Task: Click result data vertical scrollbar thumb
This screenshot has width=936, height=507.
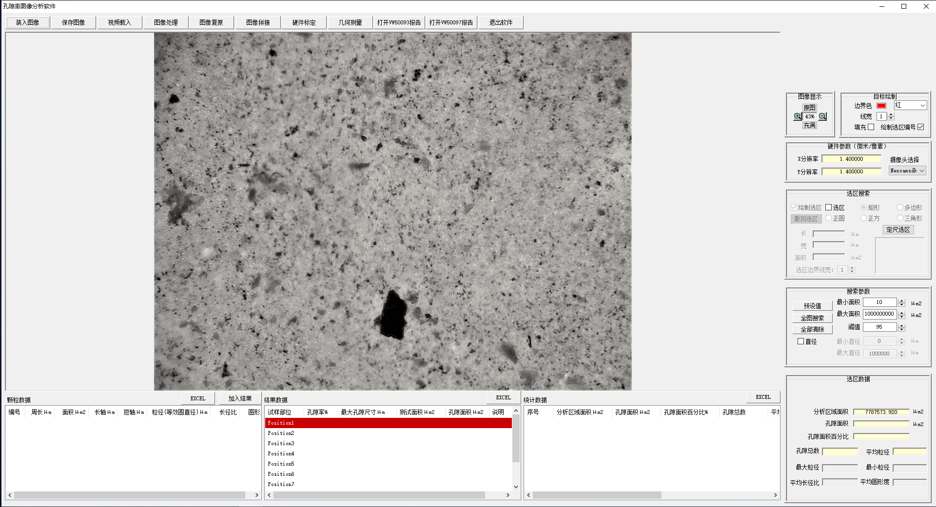Action: tap(516, 438)
